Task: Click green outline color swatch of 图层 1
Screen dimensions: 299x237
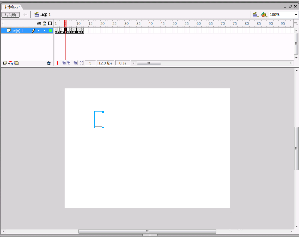Action: tap(50, 30)
